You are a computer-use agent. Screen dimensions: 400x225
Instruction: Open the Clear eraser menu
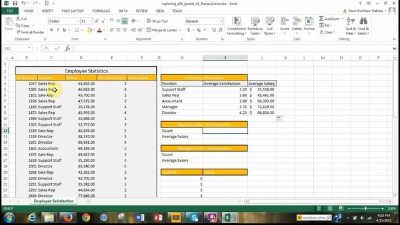tap(327, 32)
